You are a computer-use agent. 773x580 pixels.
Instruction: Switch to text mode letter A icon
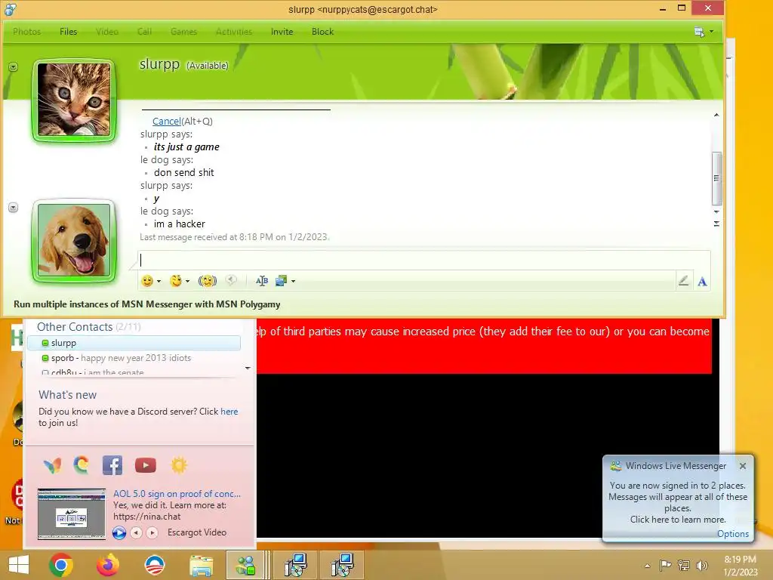(x=702, y=282)
